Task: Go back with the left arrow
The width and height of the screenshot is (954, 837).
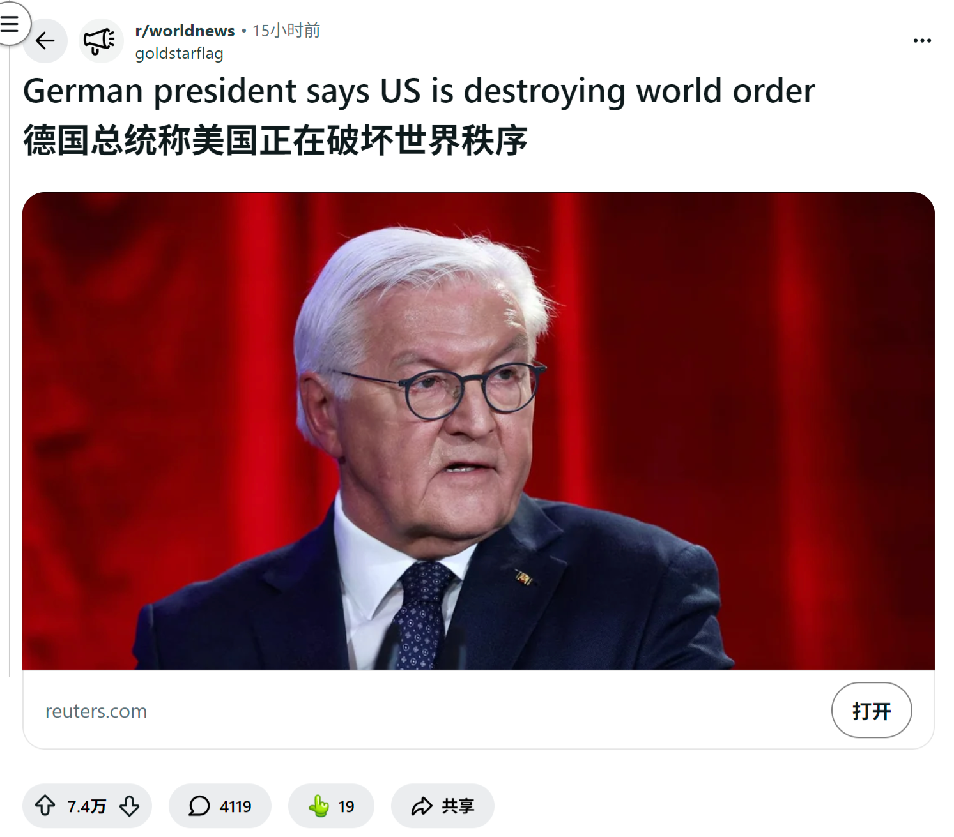Action: click(45, 41)
